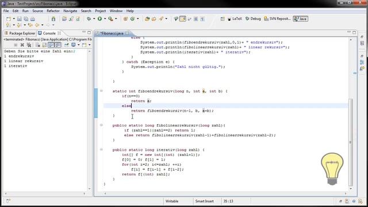This screenshot has height=207, width=368.
Task: Open the Window menu
Action: tap(116, 11)
